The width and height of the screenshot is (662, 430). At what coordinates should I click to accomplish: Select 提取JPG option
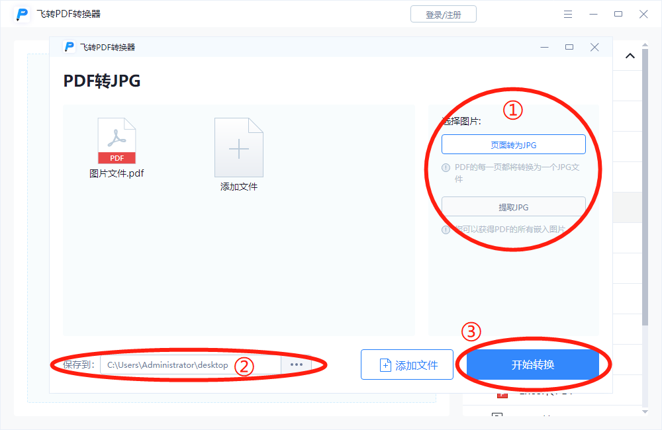pyautogui.click(x=514, y=207)
